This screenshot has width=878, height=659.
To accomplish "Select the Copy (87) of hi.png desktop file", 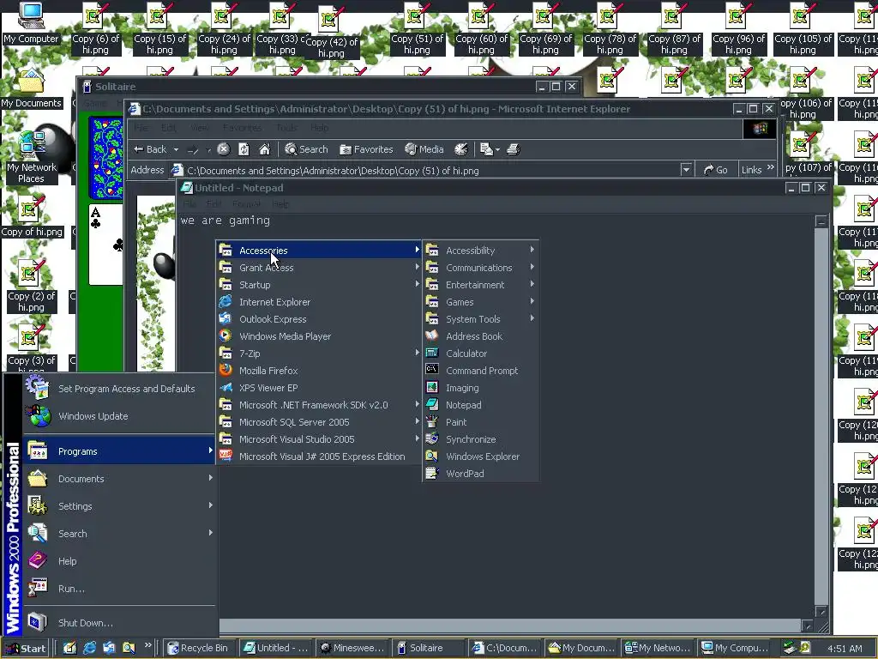I will (674, 29).
